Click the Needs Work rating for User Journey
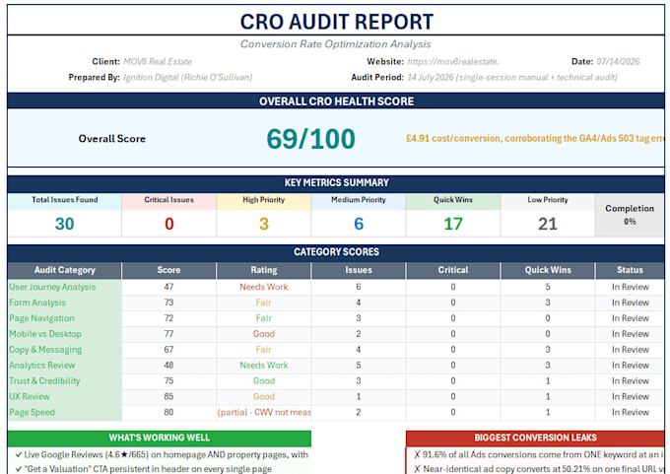The height and width of the screenshot is (474, 670). coord(264,287)
